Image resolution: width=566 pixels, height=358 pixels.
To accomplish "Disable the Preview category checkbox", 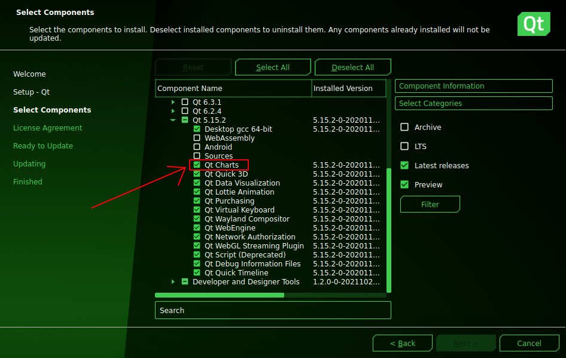I will coord(404,184).
